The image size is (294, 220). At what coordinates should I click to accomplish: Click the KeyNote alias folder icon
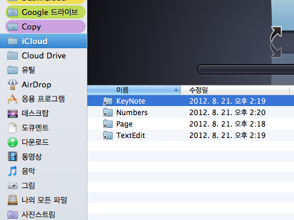(x=108, y=101)
